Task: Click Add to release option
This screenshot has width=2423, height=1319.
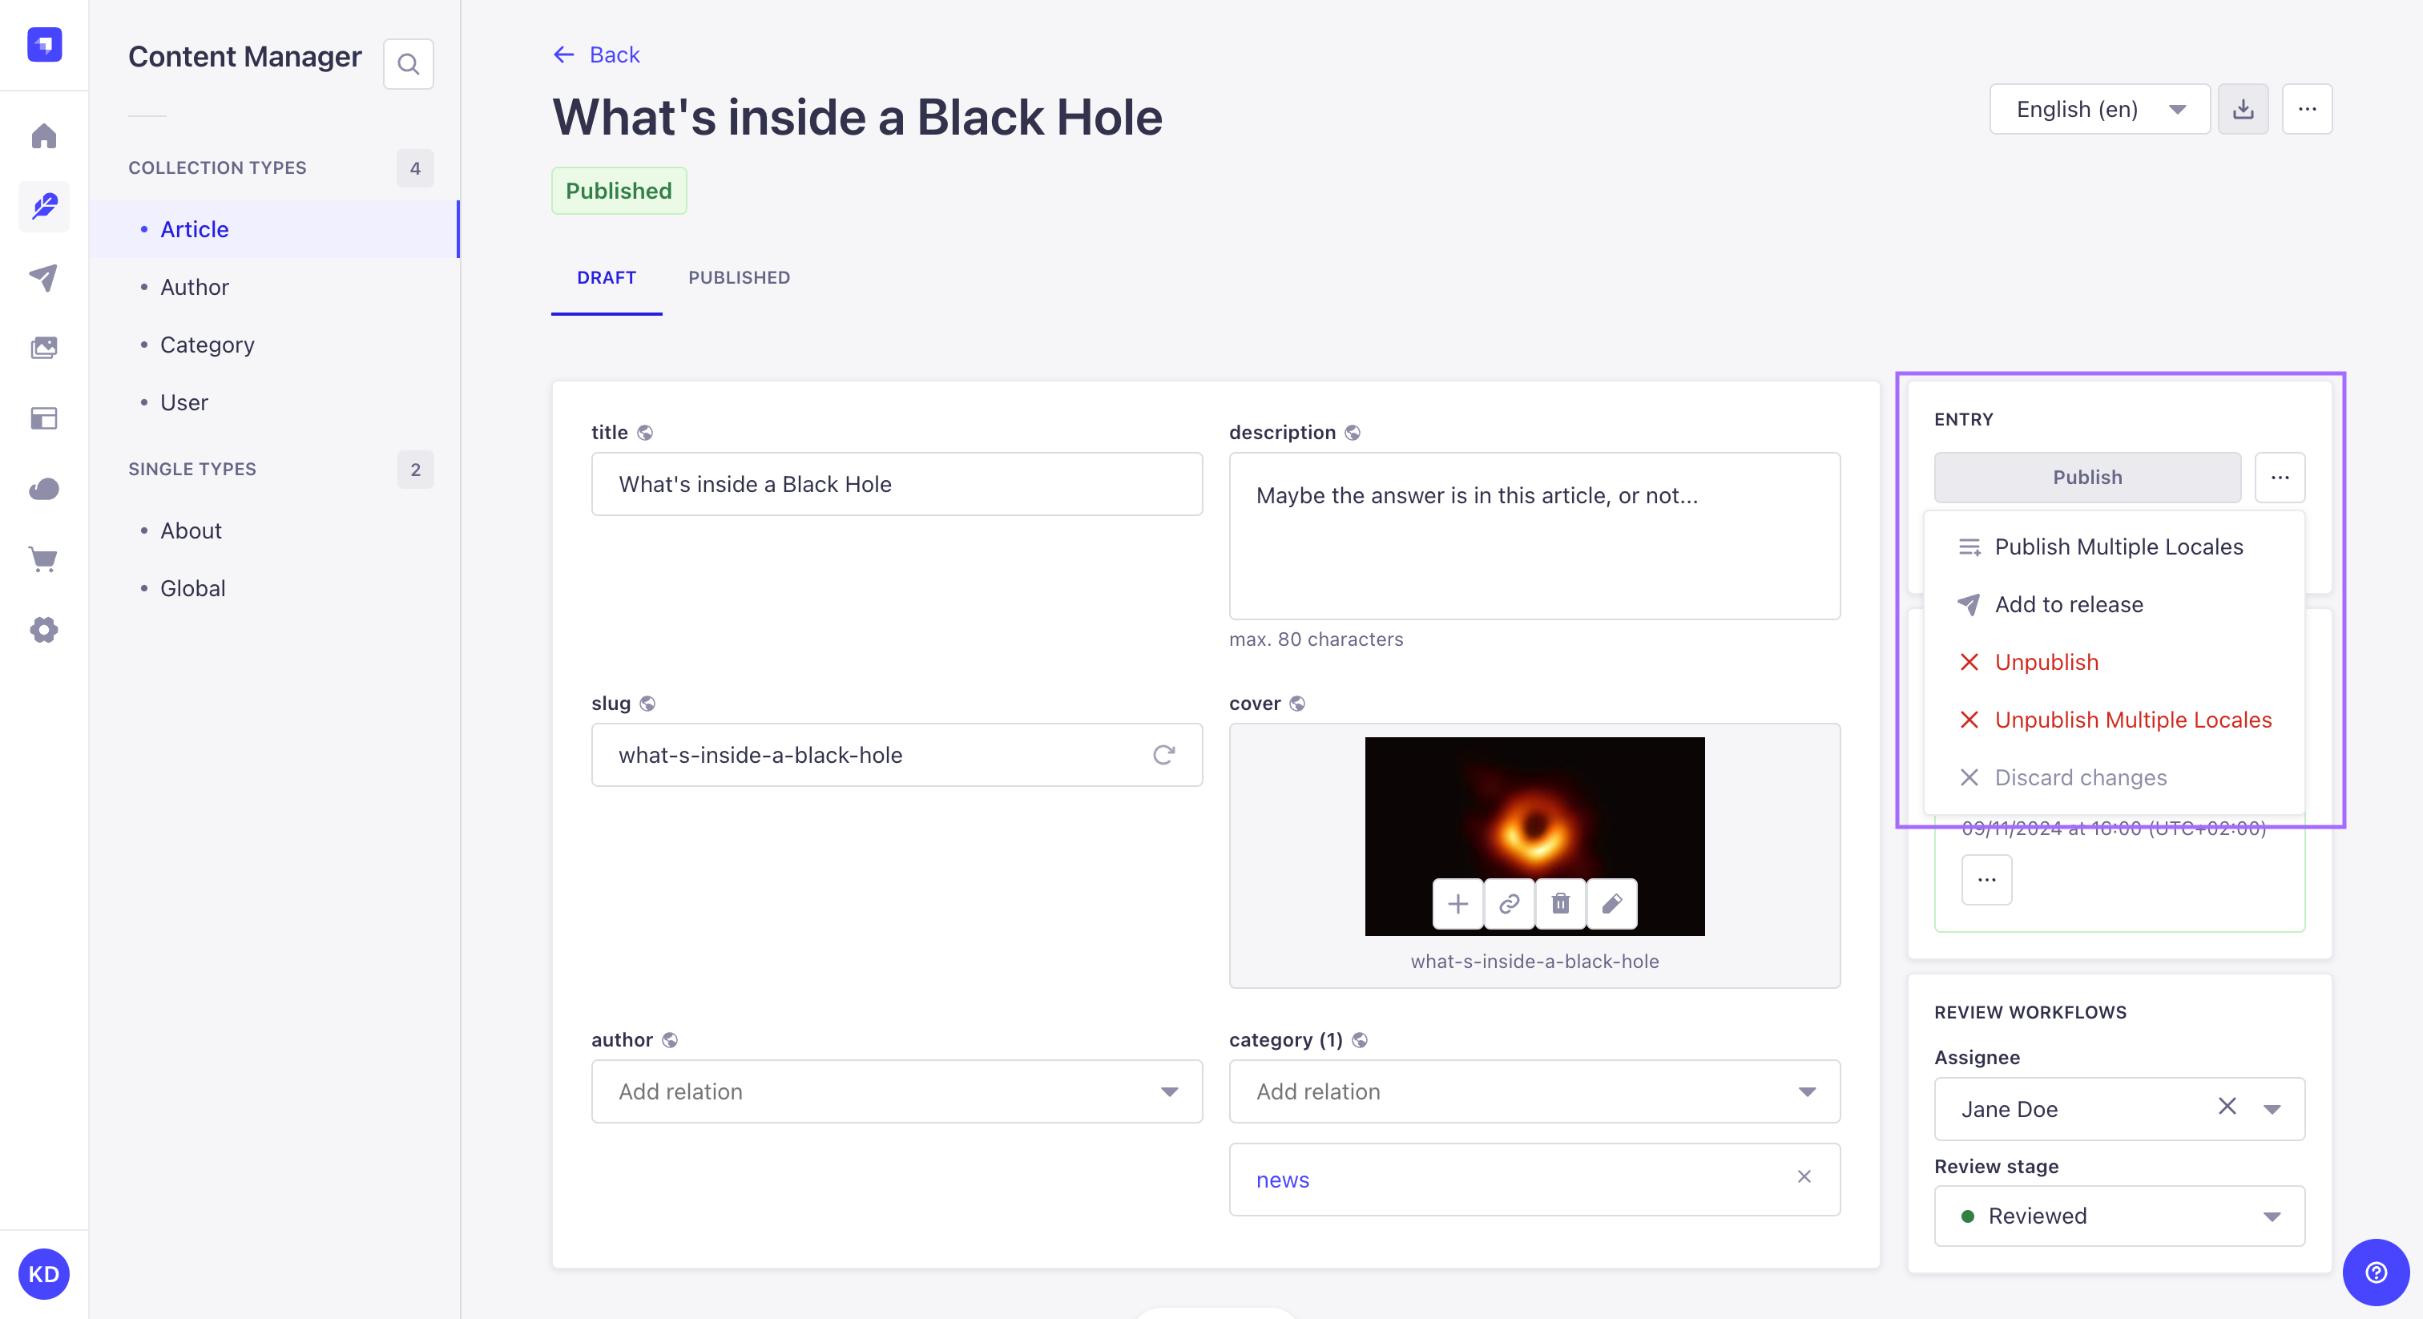Action: pos(2069,603)
